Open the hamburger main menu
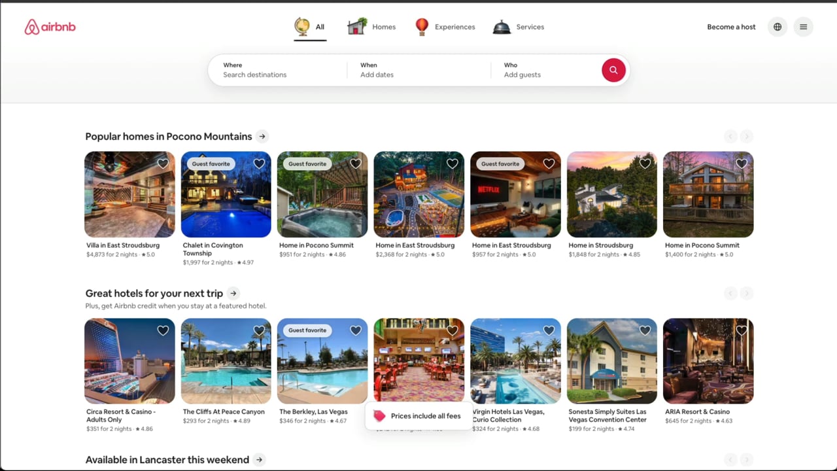 tap(803, 27)
